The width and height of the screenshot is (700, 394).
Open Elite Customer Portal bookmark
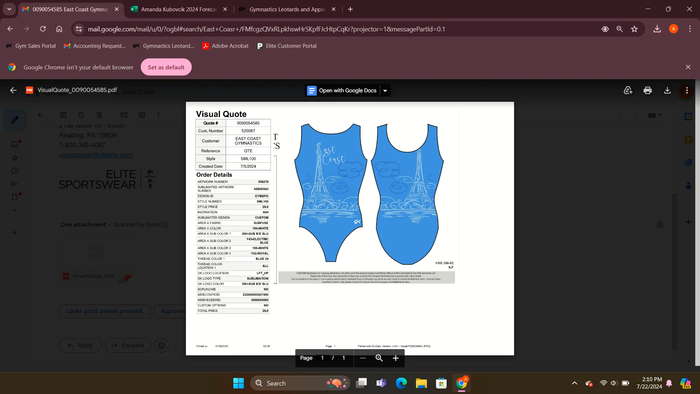287,46
